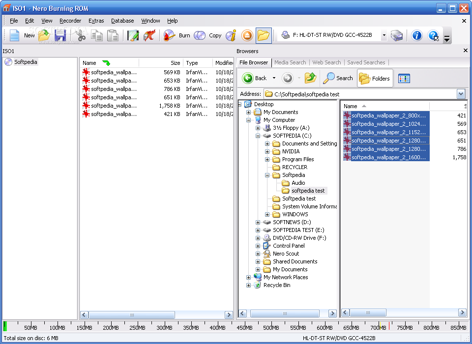Click the Back button in browser
Viewport: 472px width, 344px height.
[x=255, y=78]
